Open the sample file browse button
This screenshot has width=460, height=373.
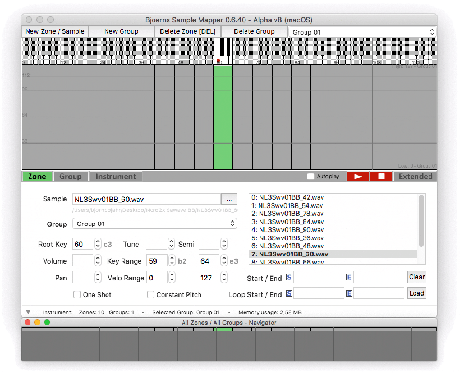coord(229,200)
